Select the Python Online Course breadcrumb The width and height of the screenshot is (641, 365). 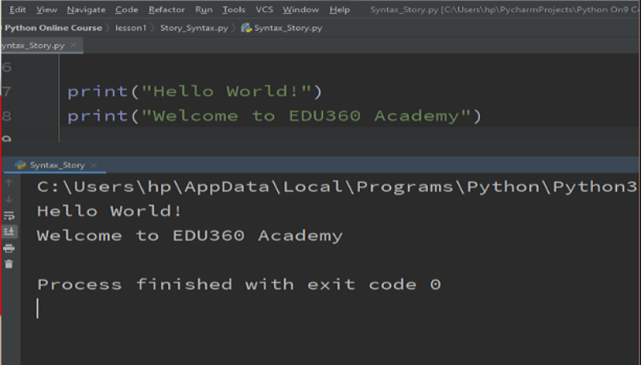pyautogui.click(x=54, y=28)
